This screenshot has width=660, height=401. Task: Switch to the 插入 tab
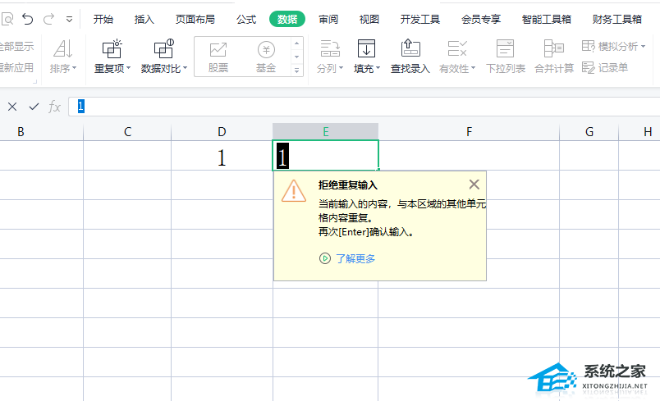pyautogui.click(x=144, y=20)
